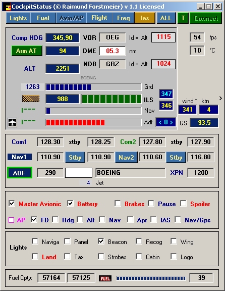This screenshot has width=225, height=291.
Task: Click the empty white field beside ADF
Action: coord(79,173)
